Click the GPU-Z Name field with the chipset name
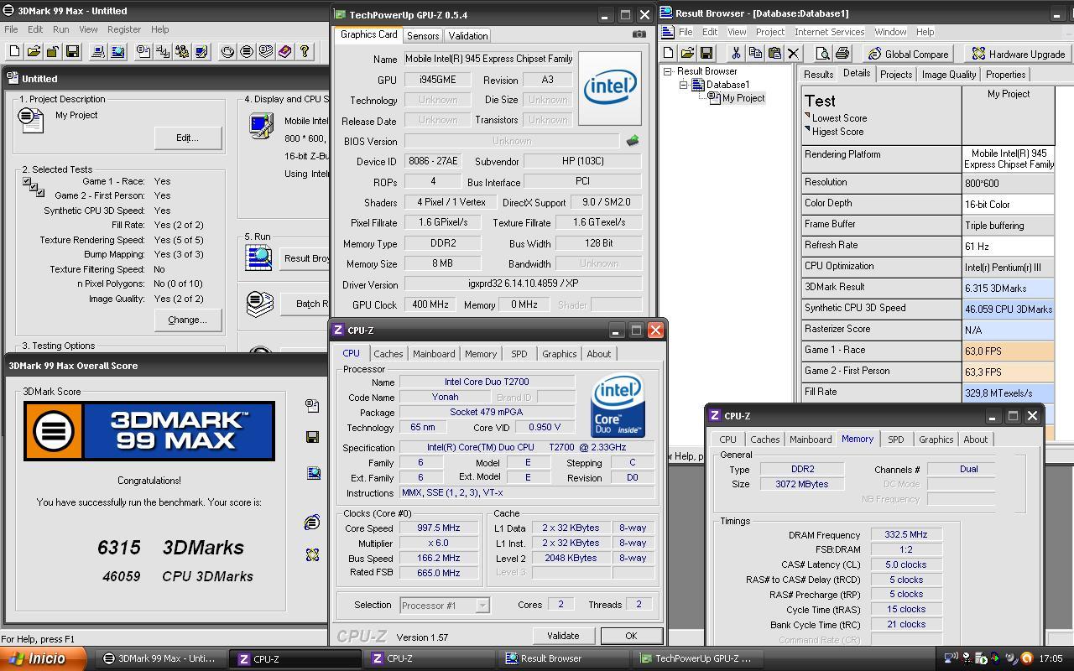The width and height of the screenshot is (1074, 671). (x=489, y=59)
